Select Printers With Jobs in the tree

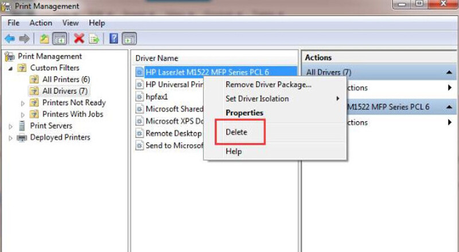click(x=73, y=114)
